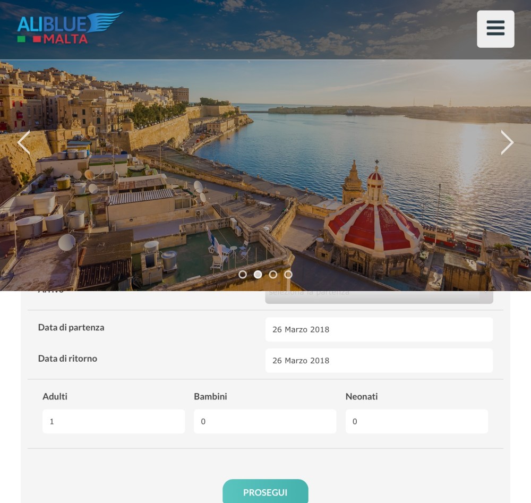Click the Neonati label
The height and width of the screenshot is (503, 531).
click(x=361, y=396)
